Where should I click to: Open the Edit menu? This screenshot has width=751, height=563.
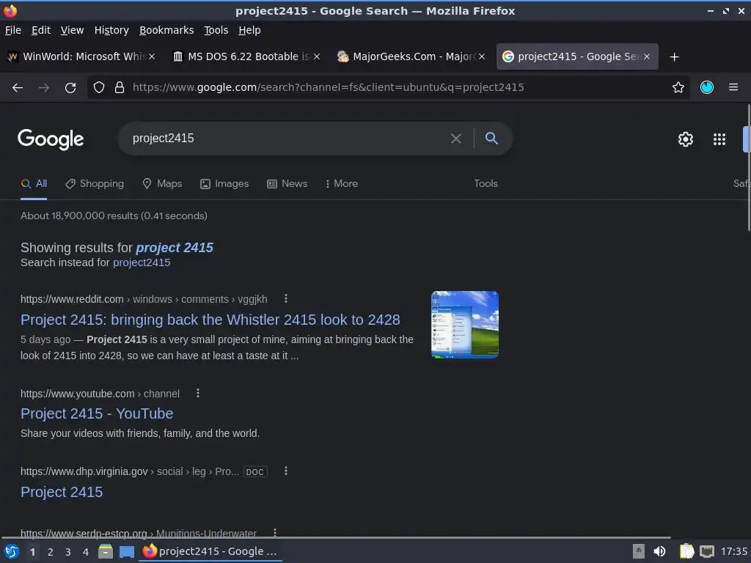coord(41,30)
